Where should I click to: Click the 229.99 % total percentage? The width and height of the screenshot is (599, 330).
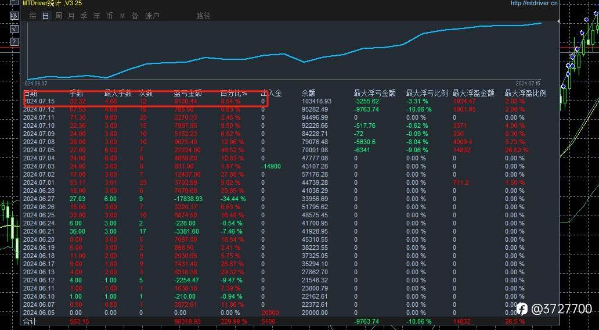[x=234, y=322]
